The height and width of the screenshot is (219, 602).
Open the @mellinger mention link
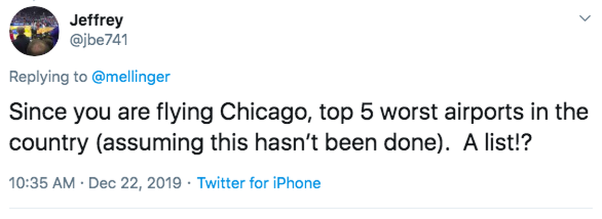(131, 77)
